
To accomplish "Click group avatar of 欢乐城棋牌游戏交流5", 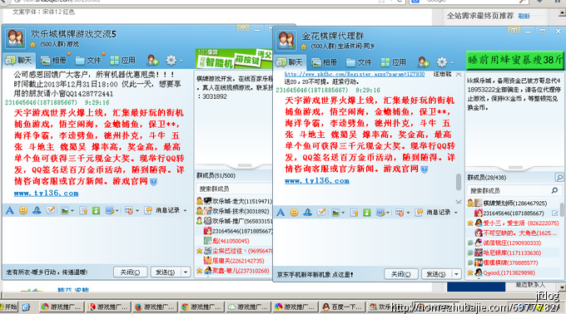I will (x=16, y=38).
